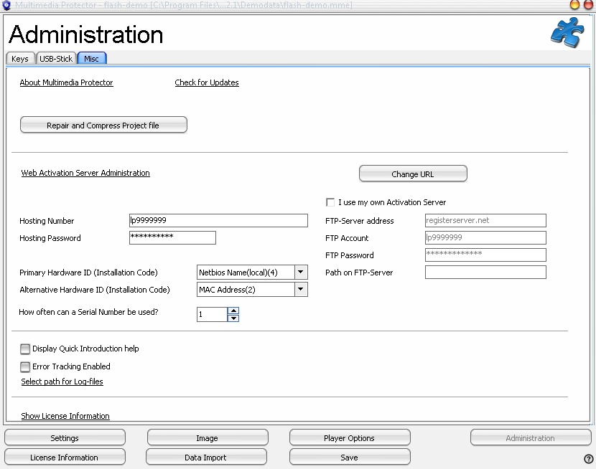Enable I use my own Activation Server
This screenshot has width=596, height=469.
[x=330, y=202]
